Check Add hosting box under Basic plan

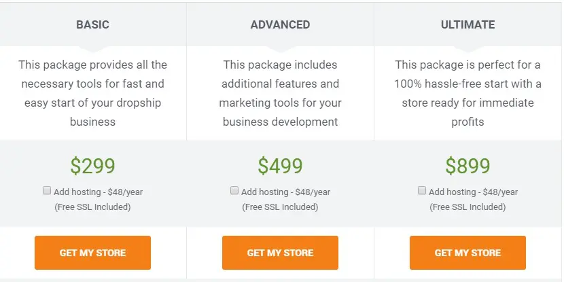[x=46, y=191]
